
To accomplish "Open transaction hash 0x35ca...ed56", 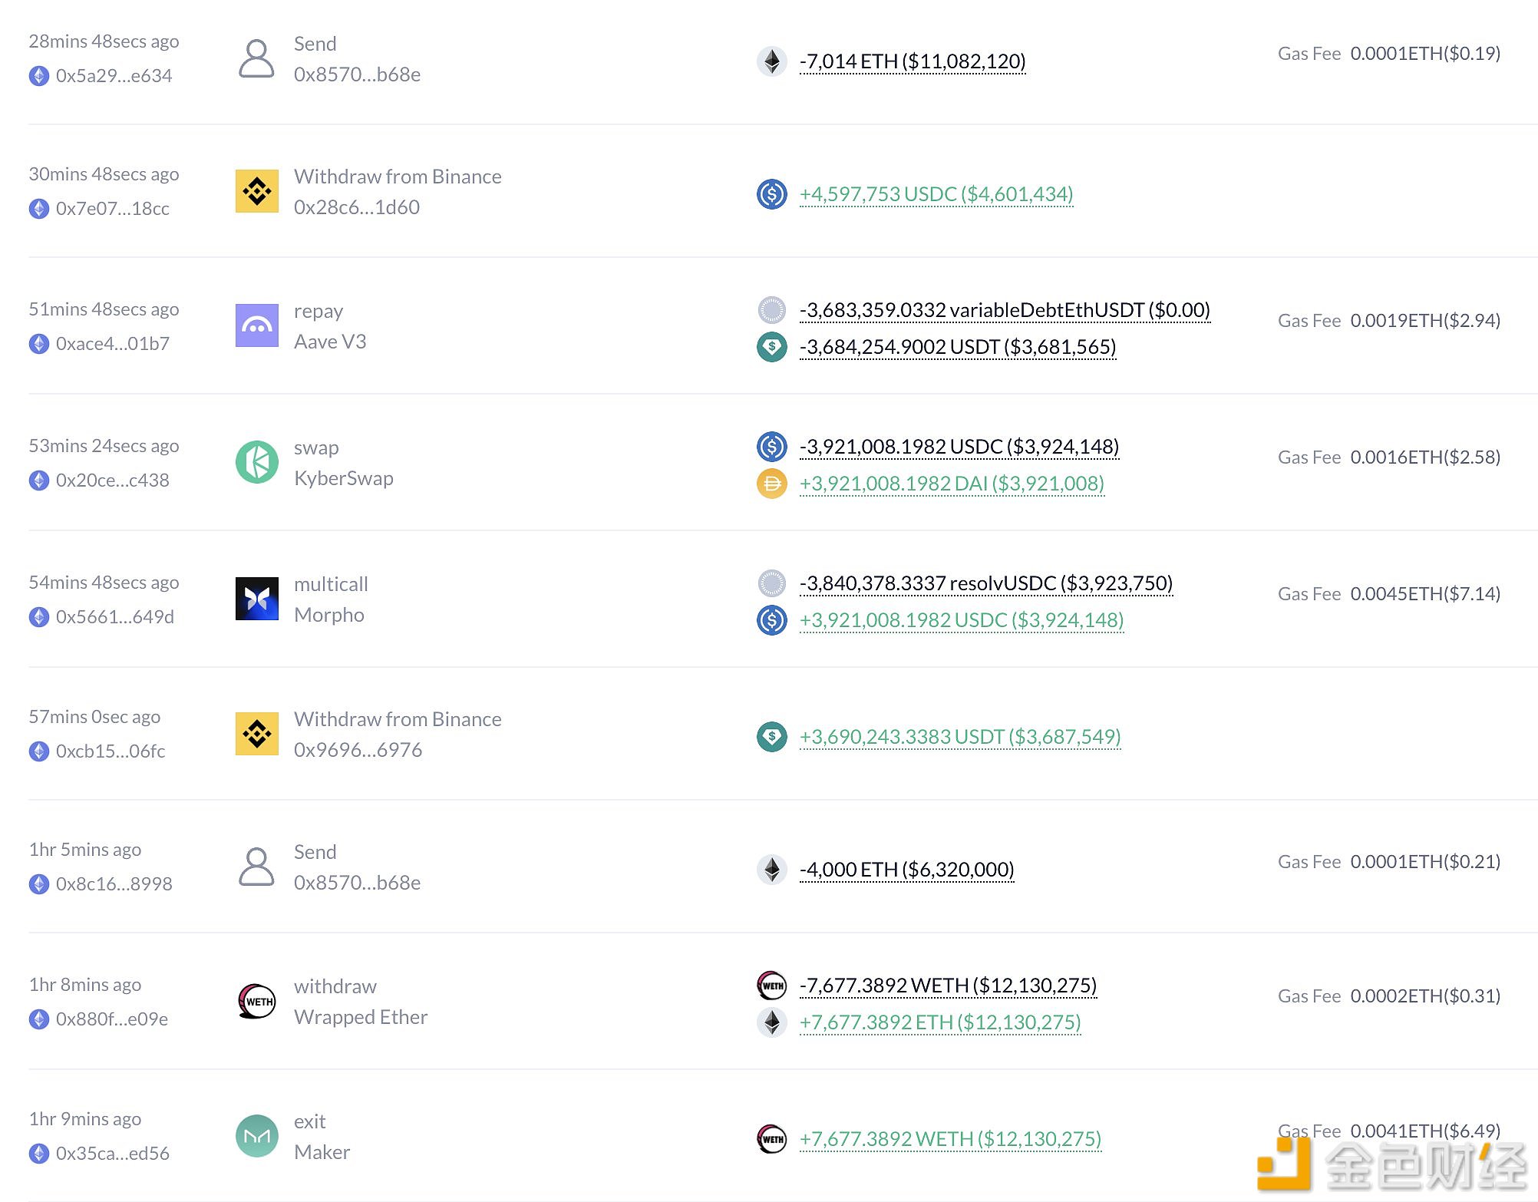I will 112,1154.
